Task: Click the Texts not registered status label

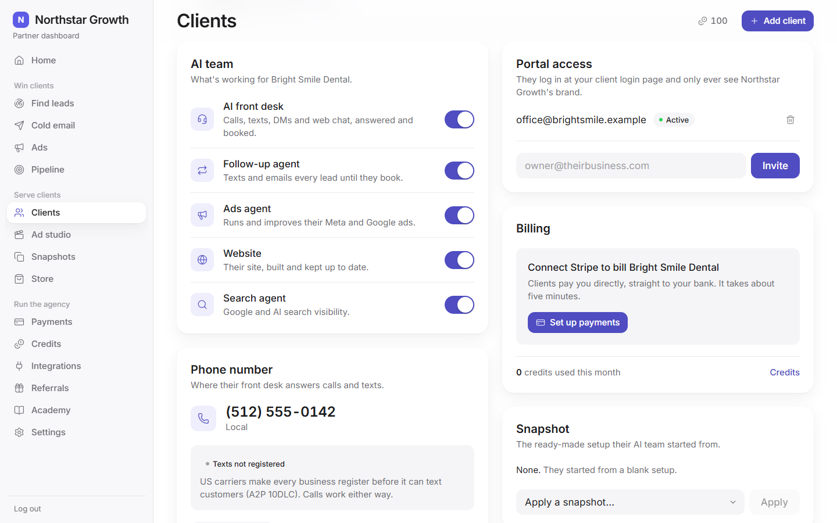Action: coord(245,464)
